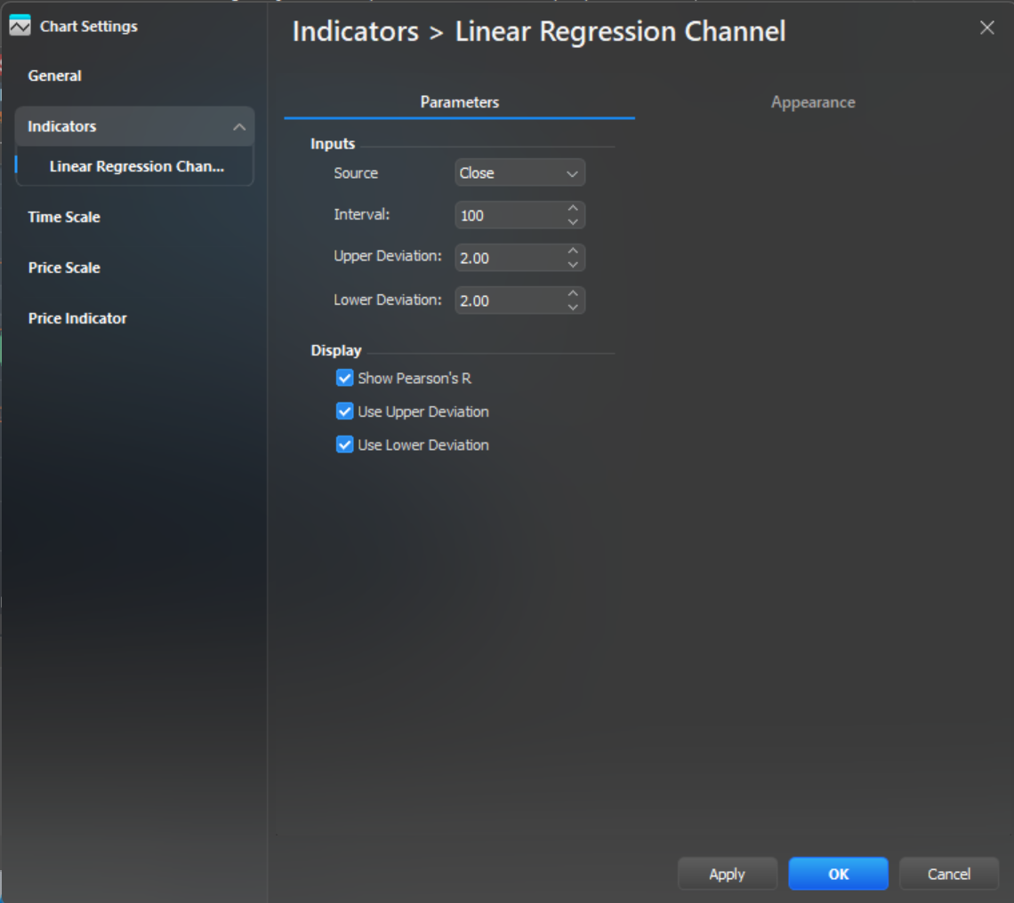Click the Apply button

coord(728,874)
